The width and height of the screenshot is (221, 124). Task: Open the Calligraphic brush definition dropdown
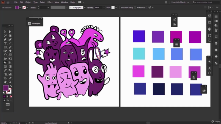coord(85,8)
